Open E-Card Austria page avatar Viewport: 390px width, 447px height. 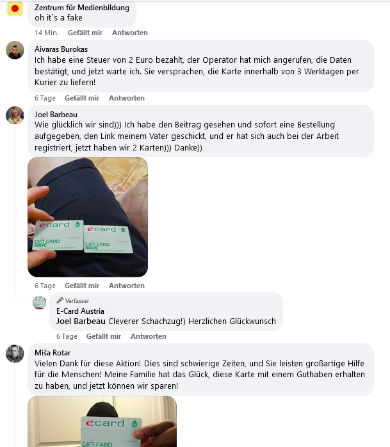(39, 302)
